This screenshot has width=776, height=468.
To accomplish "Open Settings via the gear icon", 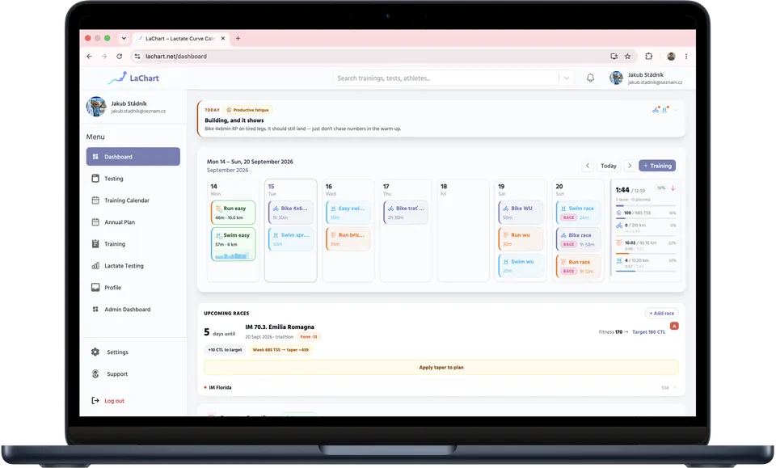I will pos(95,352).
